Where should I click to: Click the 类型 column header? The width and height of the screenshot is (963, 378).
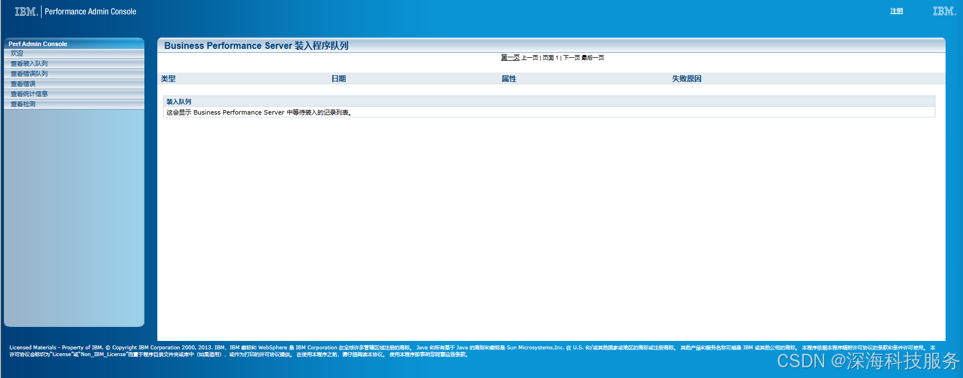click(x=169, y=79)
